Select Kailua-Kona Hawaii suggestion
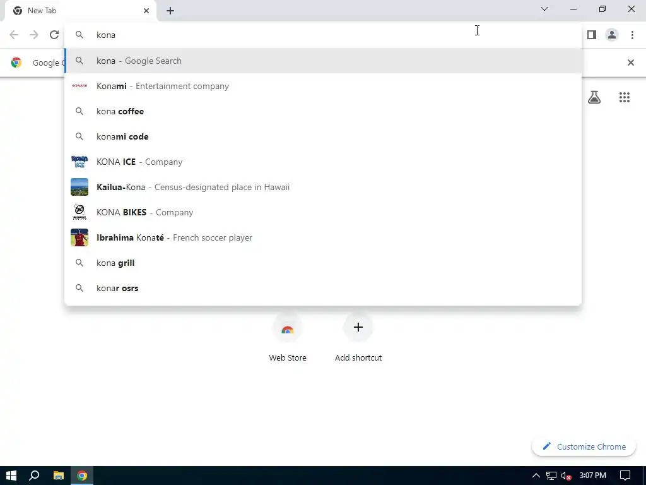 323,187
